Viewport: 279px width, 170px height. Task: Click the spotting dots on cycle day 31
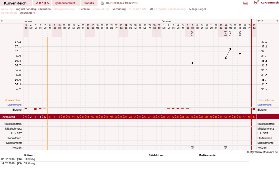[168, 109]
